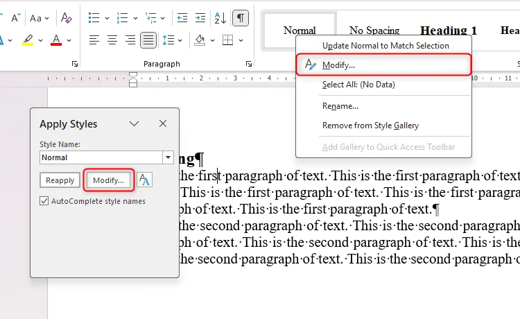Apply bullets list icon

[94, 18]
